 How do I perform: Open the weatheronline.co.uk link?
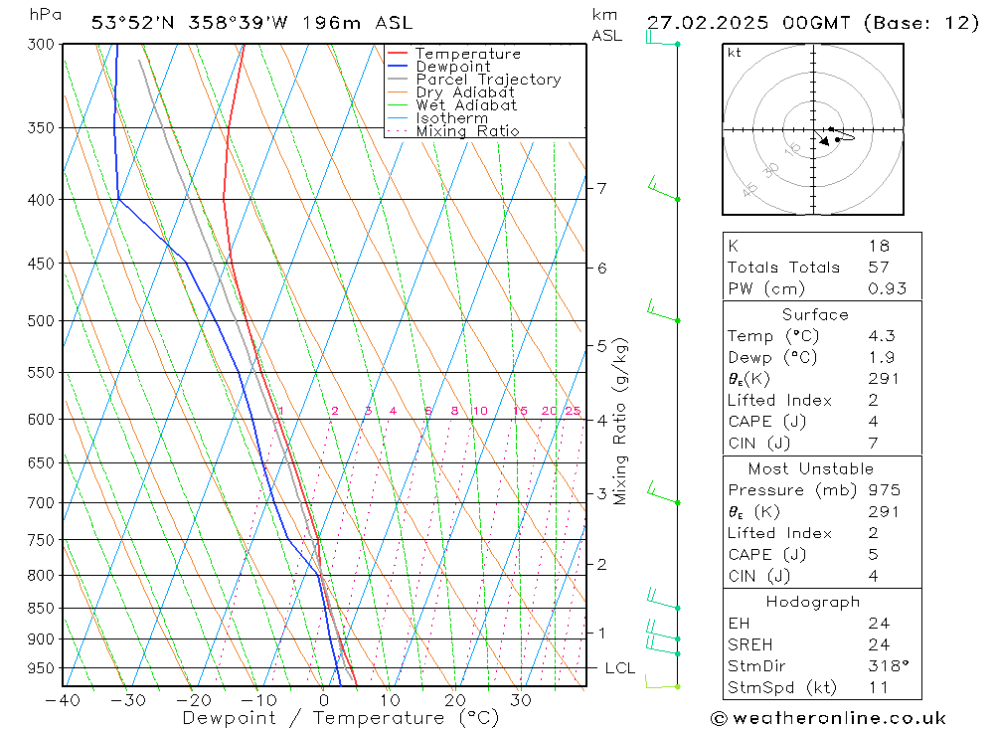(839, 718)
